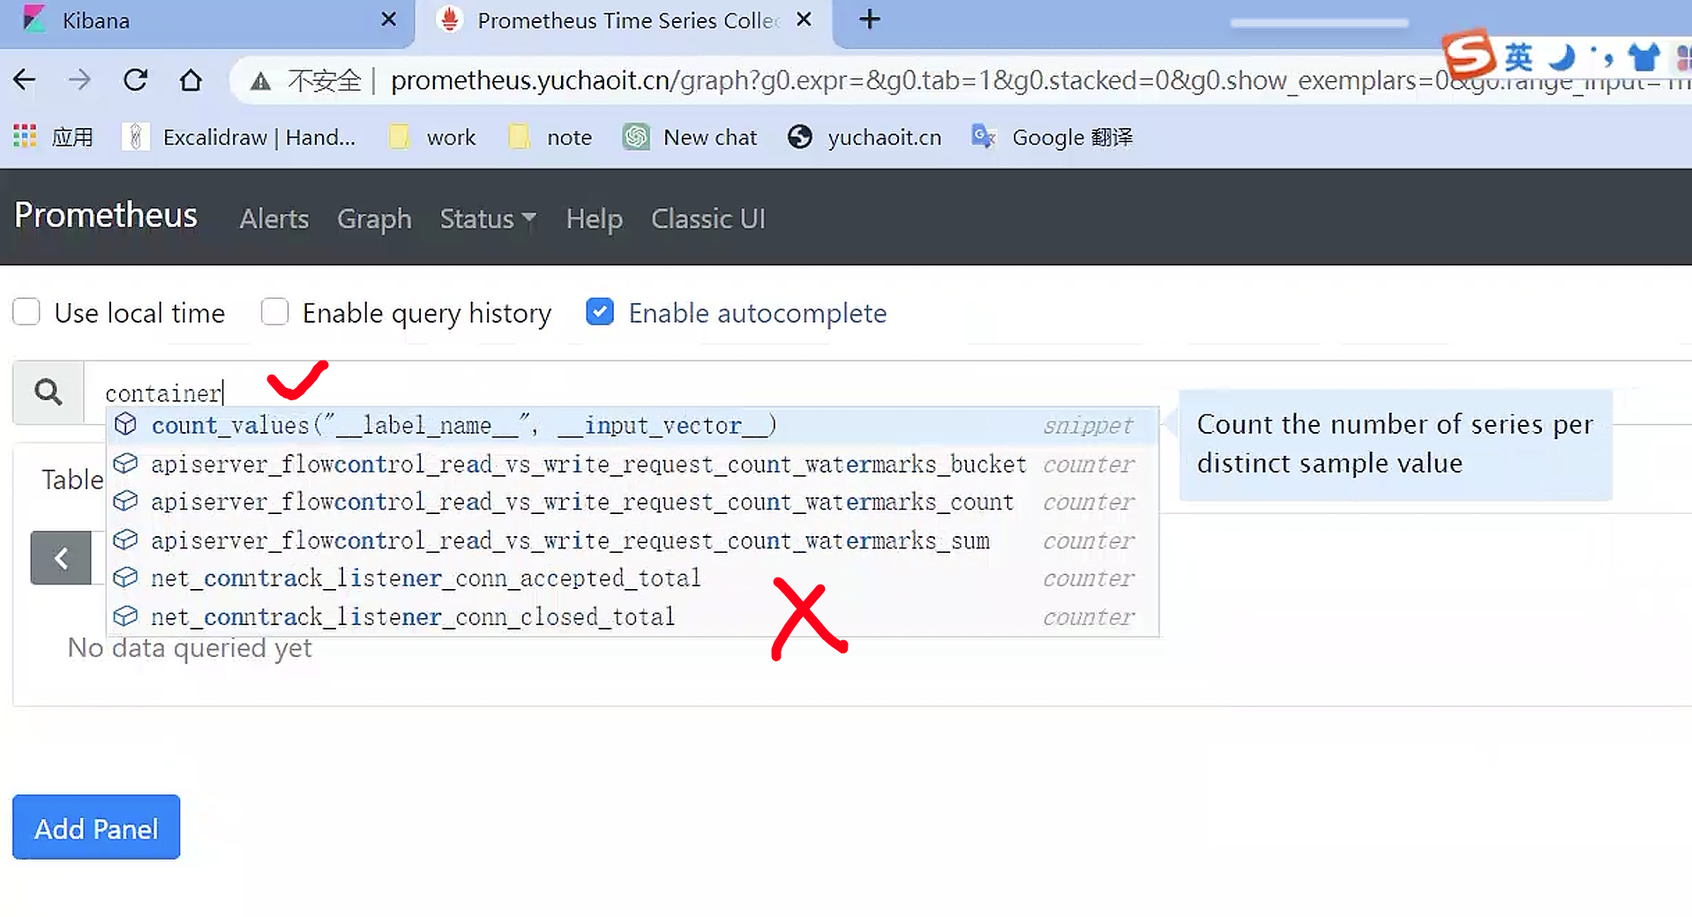Select the count_values snippet suggestion
1692x917 pixels.
(463, 426)
